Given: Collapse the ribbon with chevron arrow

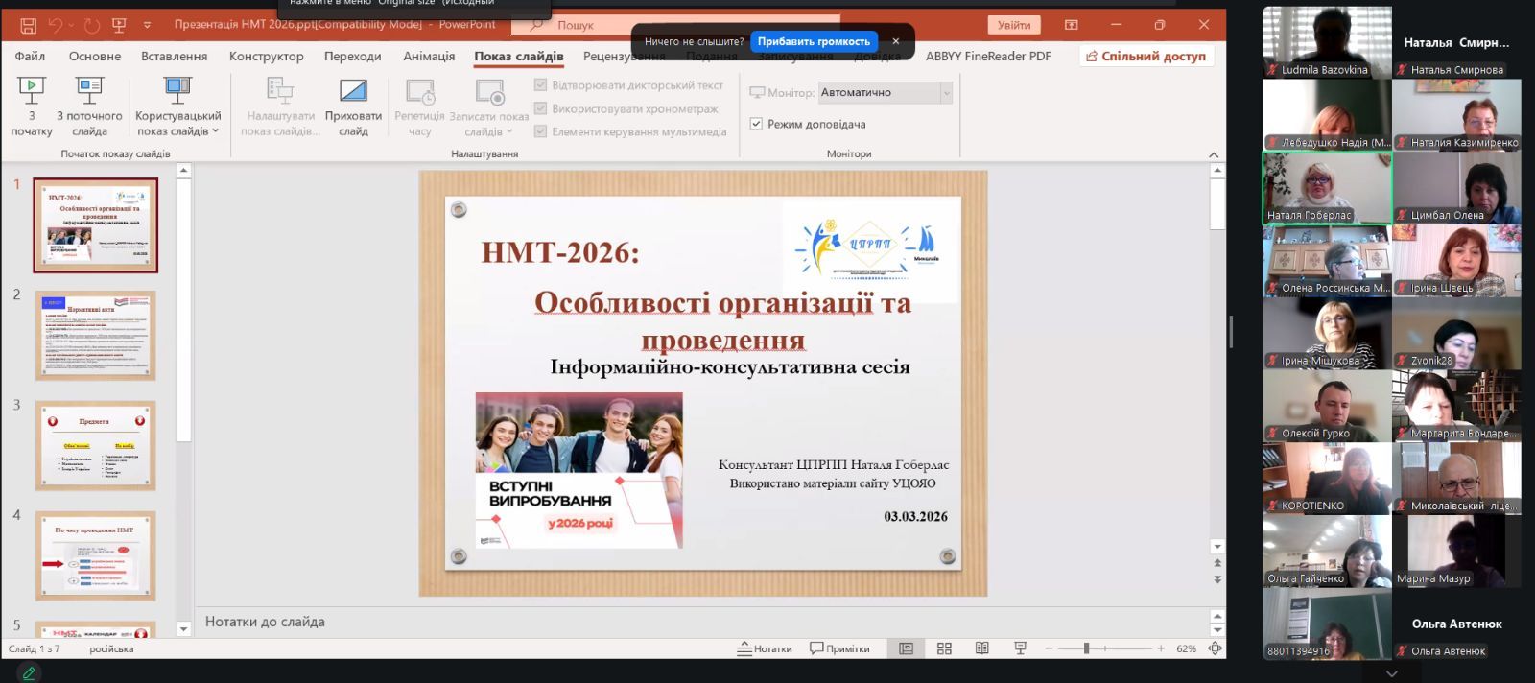Looking at the screenshot, I should [x=1214, y=154].
